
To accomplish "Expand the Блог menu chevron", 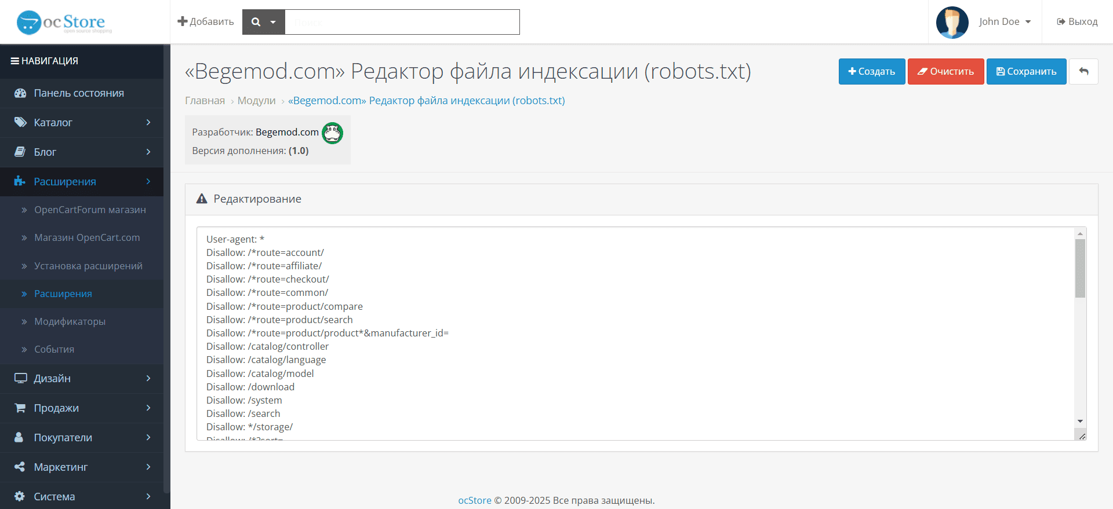I will (x=148, y=152).
